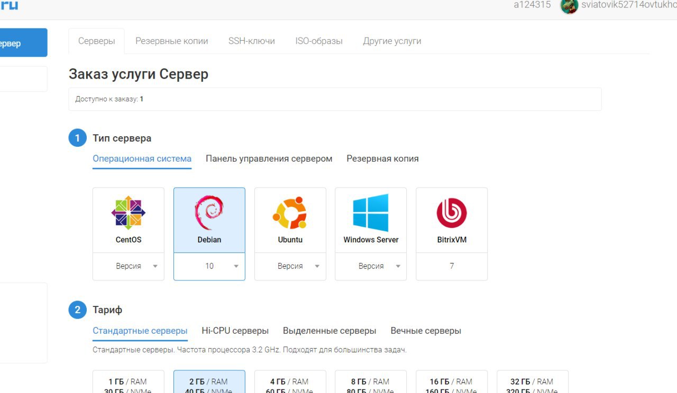This screenshot has height=393, width=677.
Task: Open CentOS version dropdown
Action: pos(129,266)
